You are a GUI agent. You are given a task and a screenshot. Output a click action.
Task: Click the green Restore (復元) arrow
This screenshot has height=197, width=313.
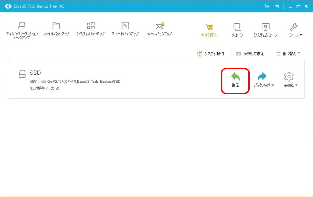[235, 80]
